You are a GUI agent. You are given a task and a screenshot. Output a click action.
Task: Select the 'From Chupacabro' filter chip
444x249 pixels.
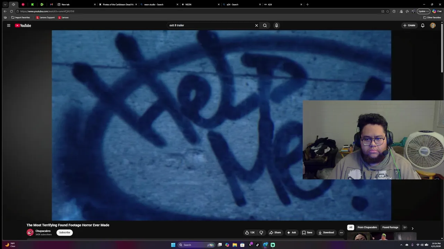(x=367, y=227)
